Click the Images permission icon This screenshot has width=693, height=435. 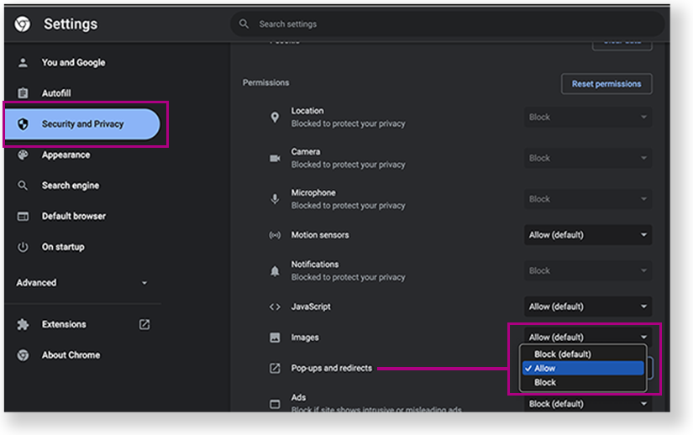[275, 338]
